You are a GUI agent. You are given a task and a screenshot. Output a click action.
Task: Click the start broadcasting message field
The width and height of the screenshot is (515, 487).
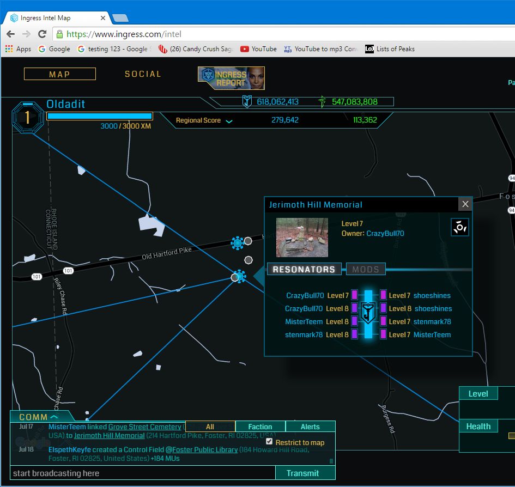(x=142, y=473)
